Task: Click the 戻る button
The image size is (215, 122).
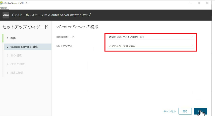Action: (185, 111)
